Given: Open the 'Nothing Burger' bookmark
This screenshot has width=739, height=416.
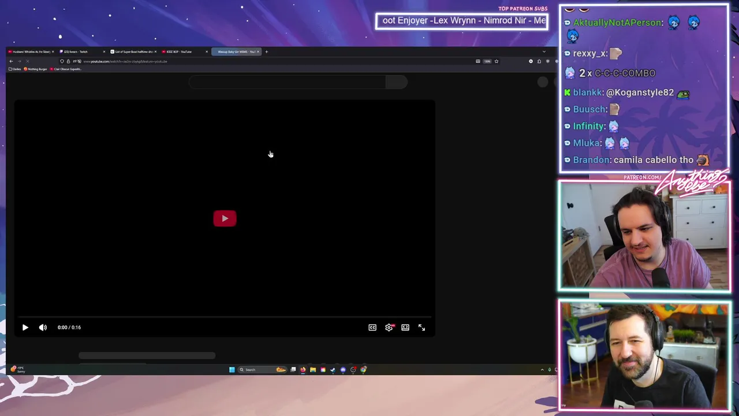Looking at the screenshot, I should coord(35,69).
